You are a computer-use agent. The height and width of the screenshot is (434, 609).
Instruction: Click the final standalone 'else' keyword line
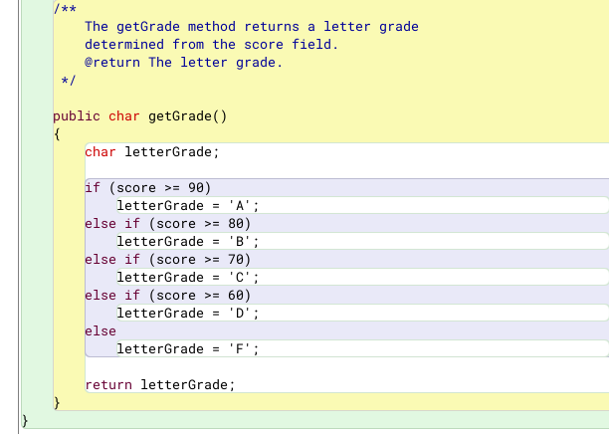(x=101, y=331)
